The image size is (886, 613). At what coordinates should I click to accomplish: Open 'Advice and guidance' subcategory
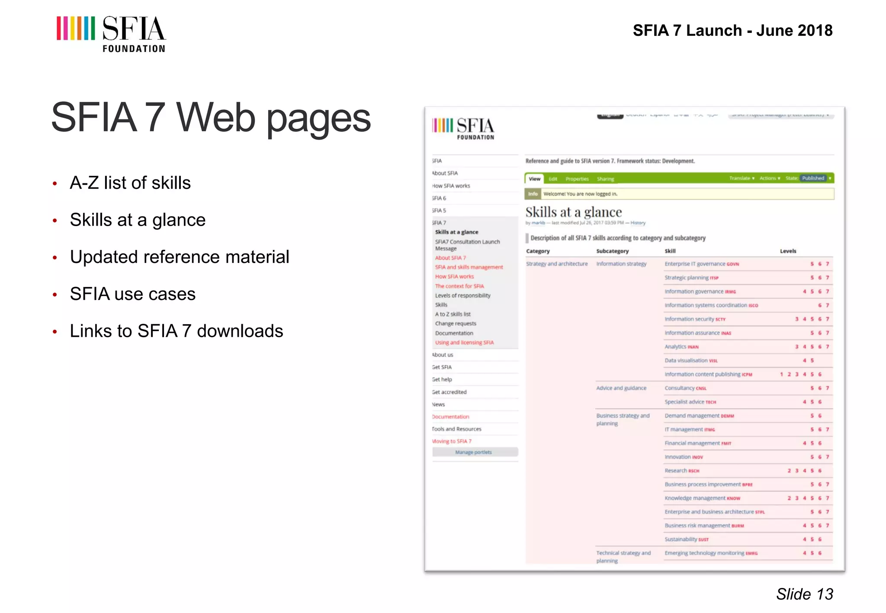point(621,388)
